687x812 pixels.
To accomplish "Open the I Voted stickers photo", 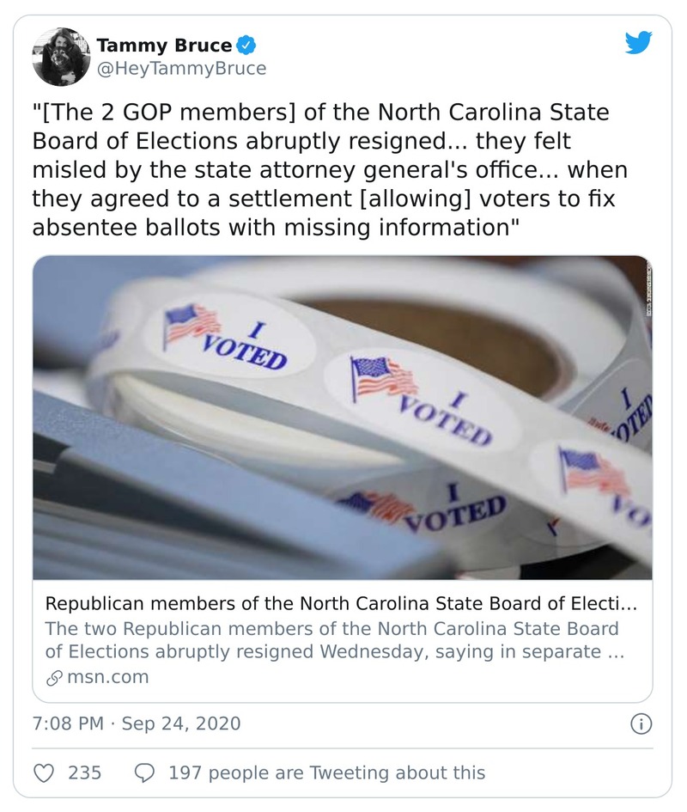I will [x=342, y=417].
